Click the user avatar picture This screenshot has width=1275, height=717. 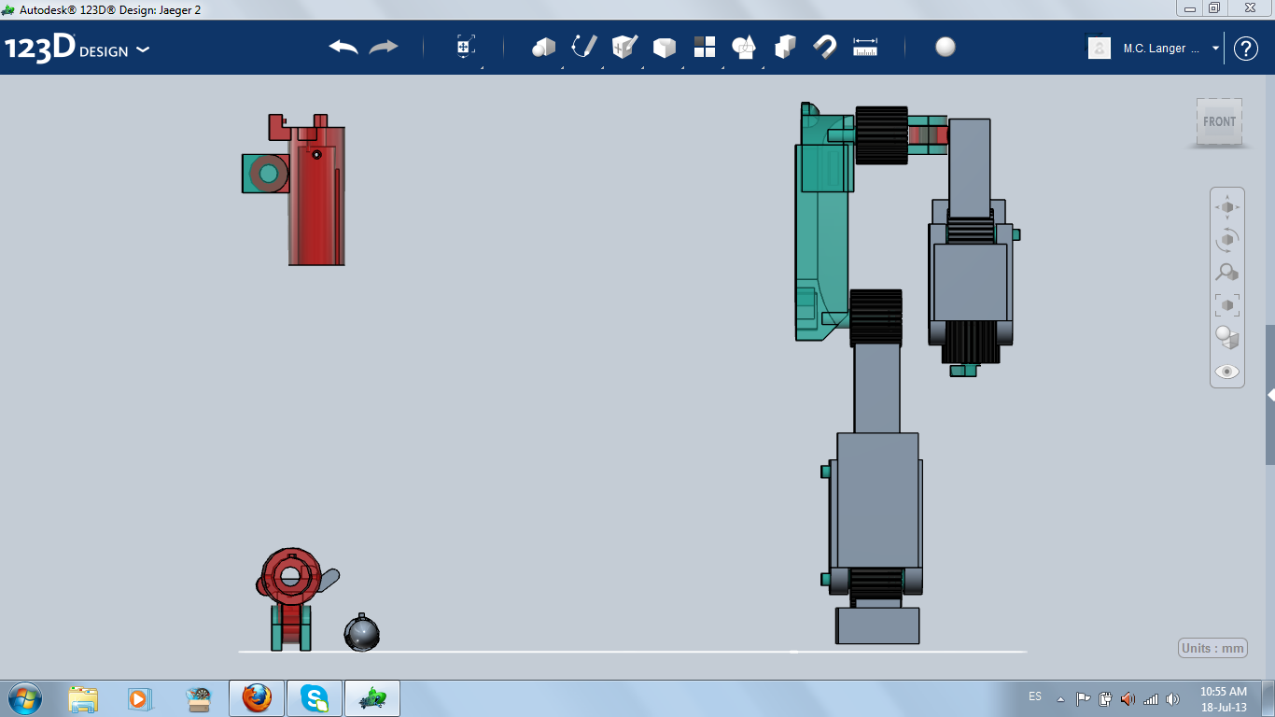point(1100,49)
